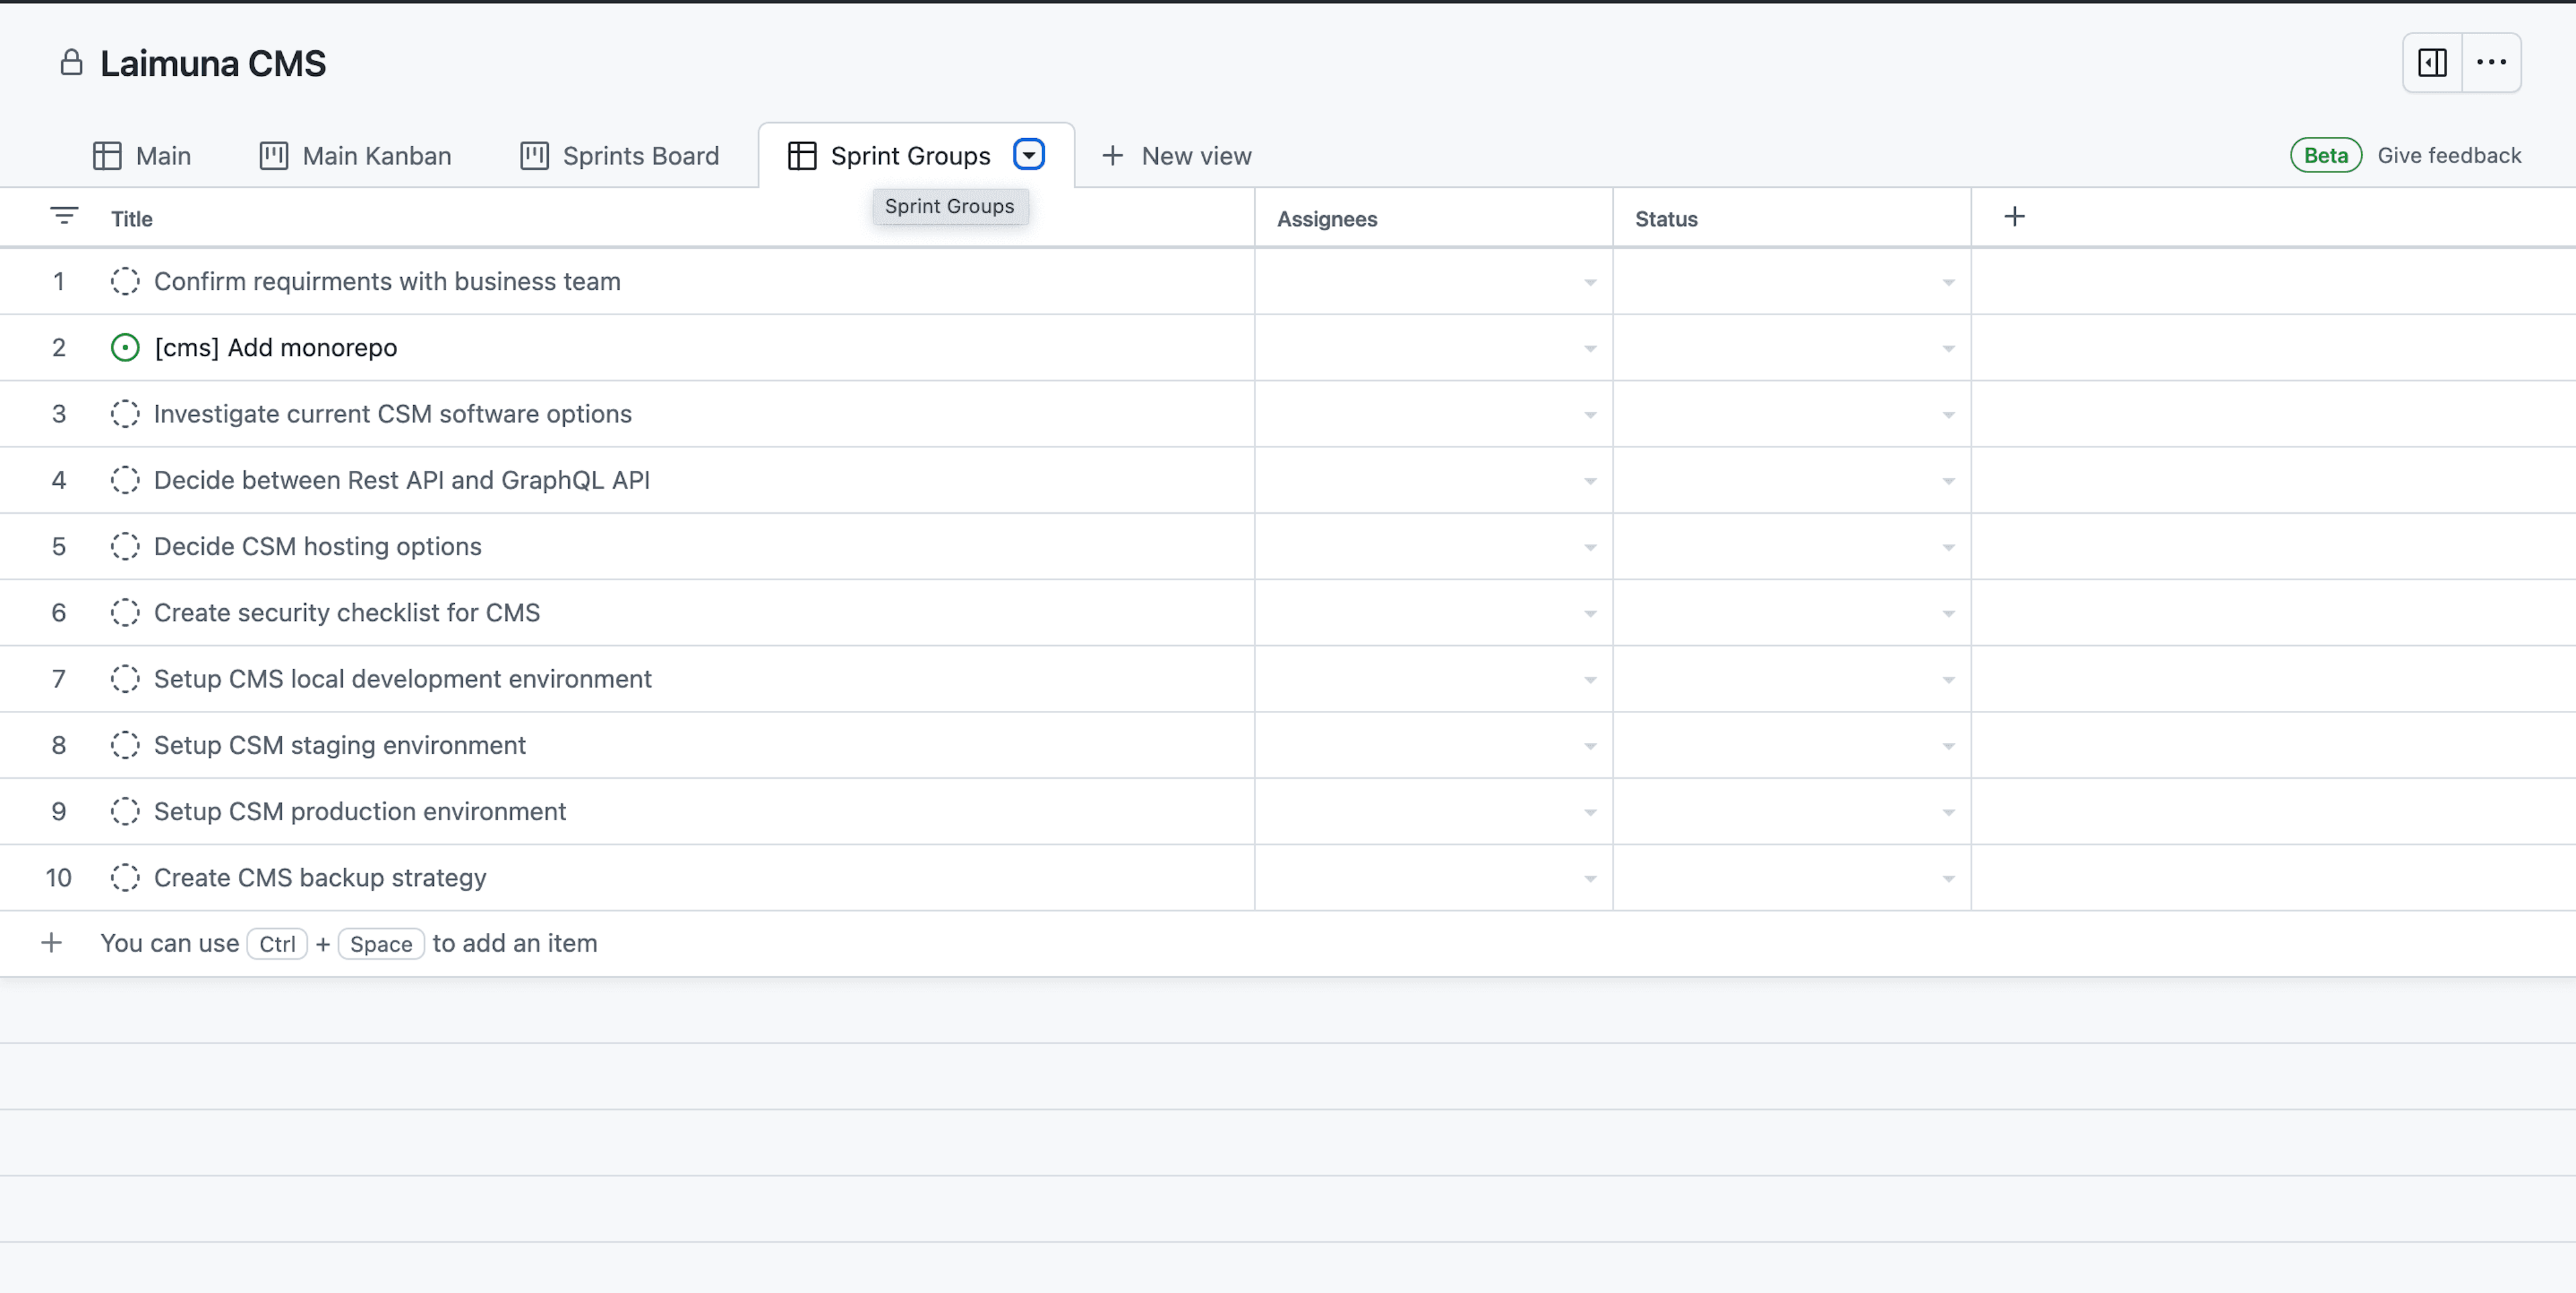Click the add an item input row
The height and width of the screenshot is (1293, 2576).
pyautogui.click(x=1287, y=943)
